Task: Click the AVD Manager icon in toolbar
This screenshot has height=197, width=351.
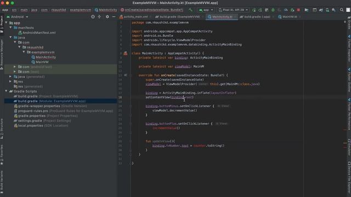Action: click(327, 10)
